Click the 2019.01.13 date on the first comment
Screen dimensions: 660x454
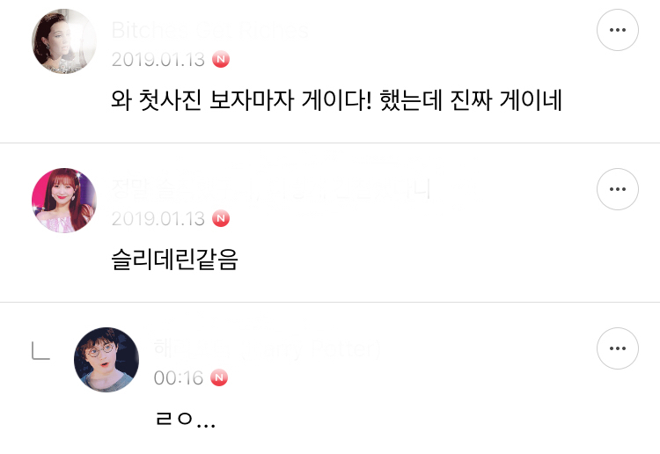click(158, 60)
